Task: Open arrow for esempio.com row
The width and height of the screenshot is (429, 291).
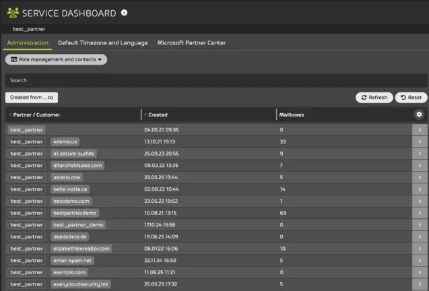Action: click(x=420, y=272)
